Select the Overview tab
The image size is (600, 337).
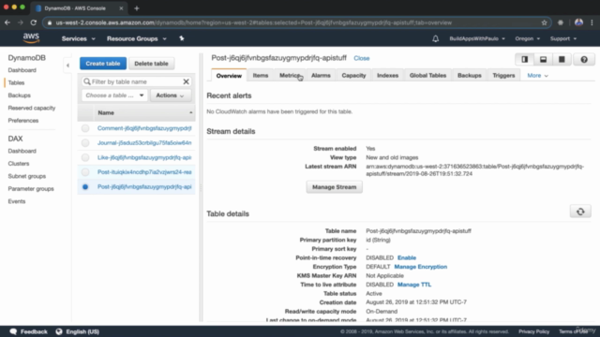tap(229, 76)
